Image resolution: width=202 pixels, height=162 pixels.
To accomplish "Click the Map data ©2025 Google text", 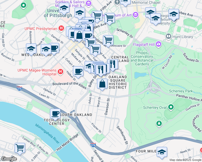I will tap(186, 160).
